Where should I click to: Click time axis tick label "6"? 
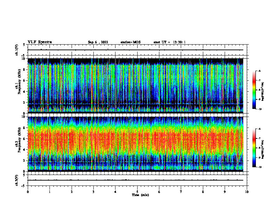[159, 192]
